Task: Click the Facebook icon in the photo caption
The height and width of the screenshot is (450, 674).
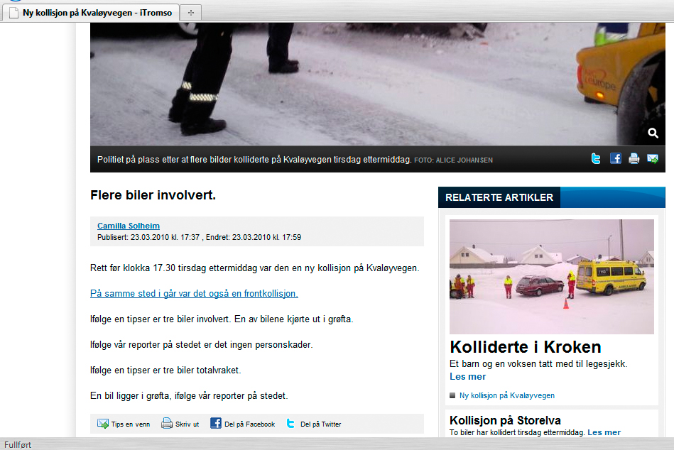Action: pos(616,158)
